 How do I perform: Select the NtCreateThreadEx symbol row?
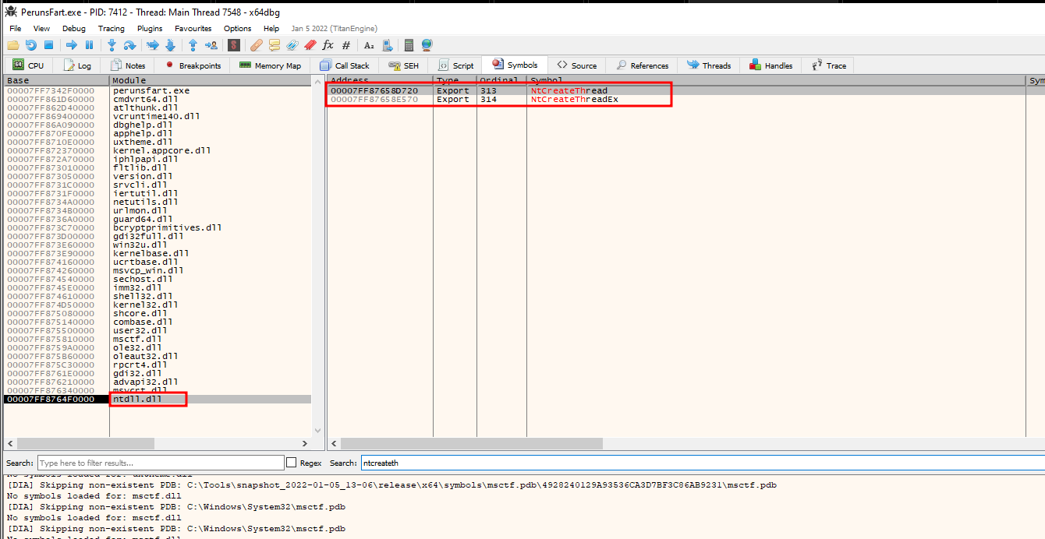[x=574, y=100]
